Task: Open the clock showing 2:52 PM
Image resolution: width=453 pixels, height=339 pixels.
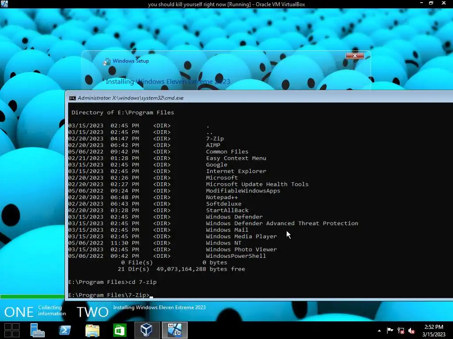Action: (x=434, y=331)
